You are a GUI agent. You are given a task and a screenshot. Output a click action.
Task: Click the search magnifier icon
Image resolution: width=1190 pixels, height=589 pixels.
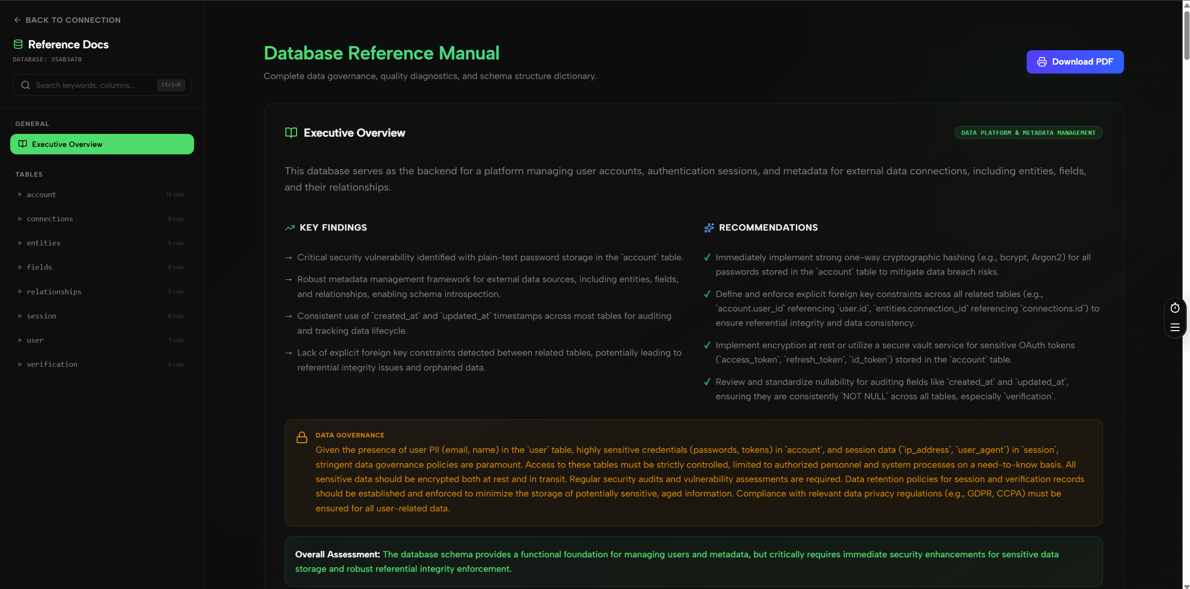26,85
